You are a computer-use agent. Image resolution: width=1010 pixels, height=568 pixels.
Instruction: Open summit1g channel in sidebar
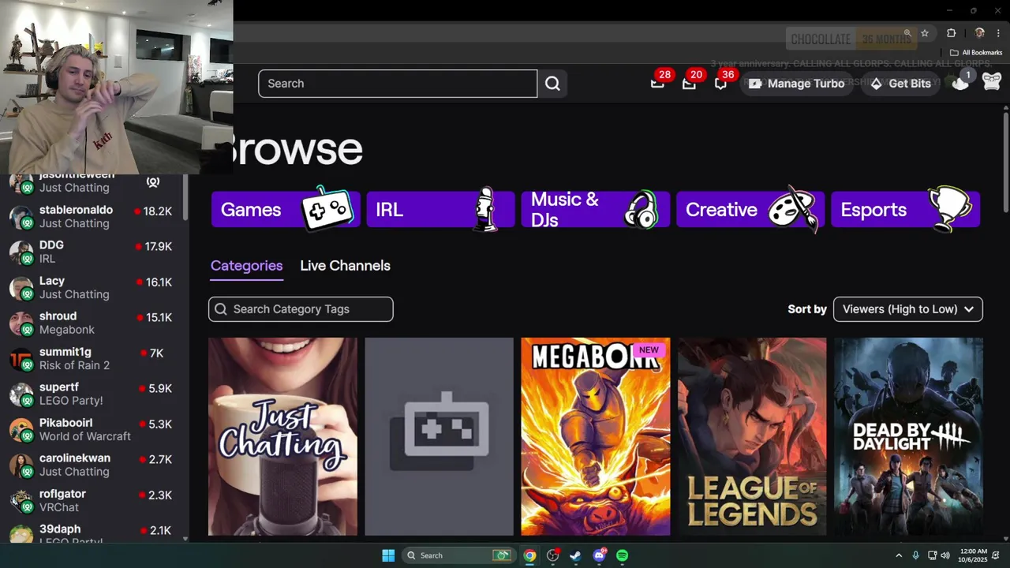click(x=93, y=358)
